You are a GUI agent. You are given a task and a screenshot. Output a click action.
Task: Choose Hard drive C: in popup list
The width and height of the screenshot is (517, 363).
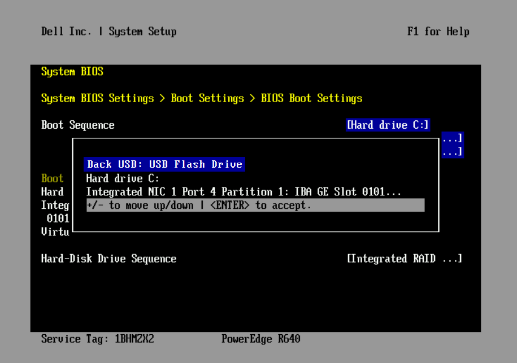tap(123, 178)
